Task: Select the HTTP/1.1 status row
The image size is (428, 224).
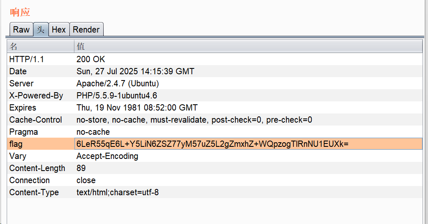Action: [x=27, y=60]
